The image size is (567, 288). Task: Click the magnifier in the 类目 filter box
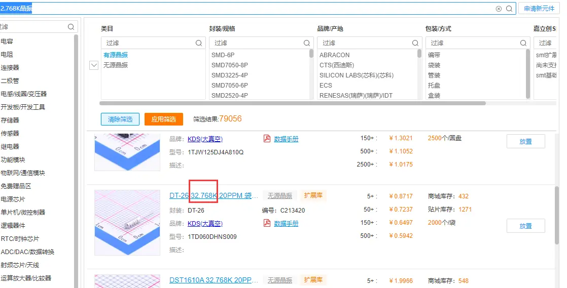[x=199, y=43]
